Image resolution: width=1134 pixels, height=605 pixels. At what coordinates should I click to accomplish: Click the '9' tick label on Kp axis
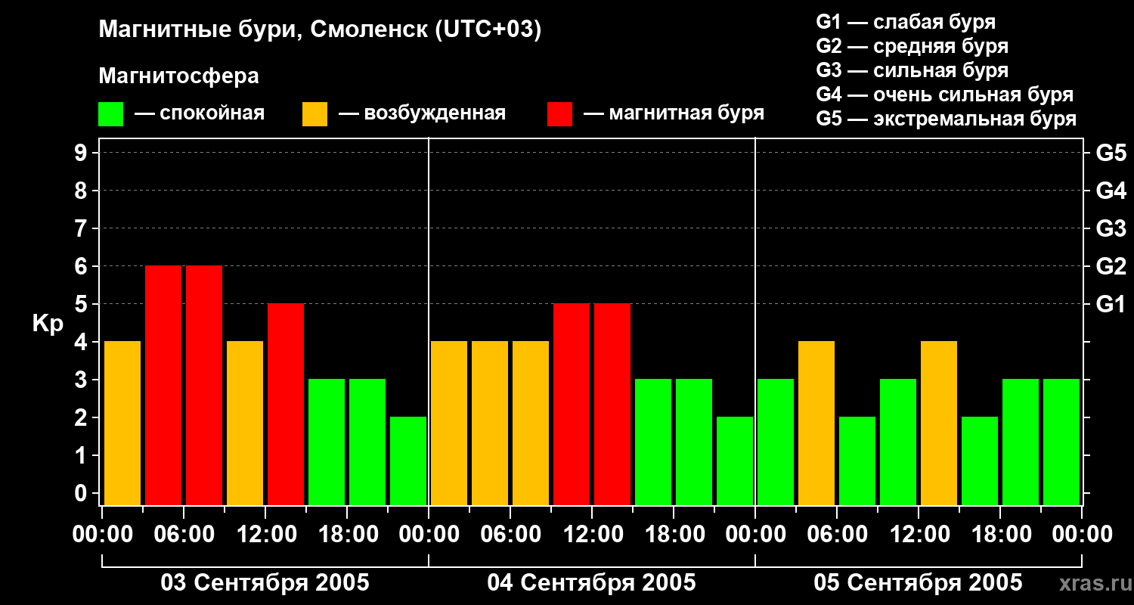82,153
